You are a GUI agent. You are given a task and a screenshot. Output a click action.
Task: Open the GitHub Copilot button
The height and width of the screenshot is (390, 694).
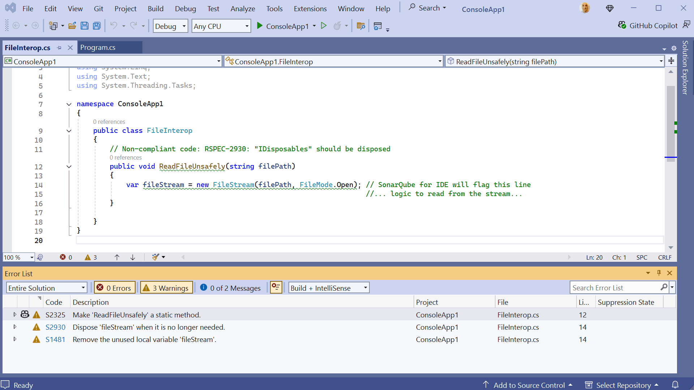click(x=648, y=26)
